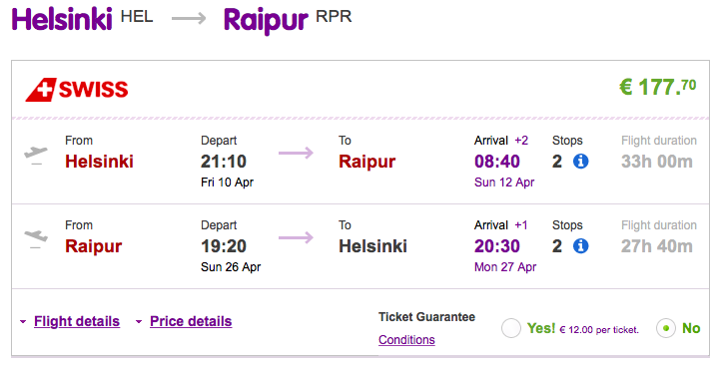The image size is (720, 368).
Task: Click the Helsinki heading in the title
Action: [x=62, y=19]
